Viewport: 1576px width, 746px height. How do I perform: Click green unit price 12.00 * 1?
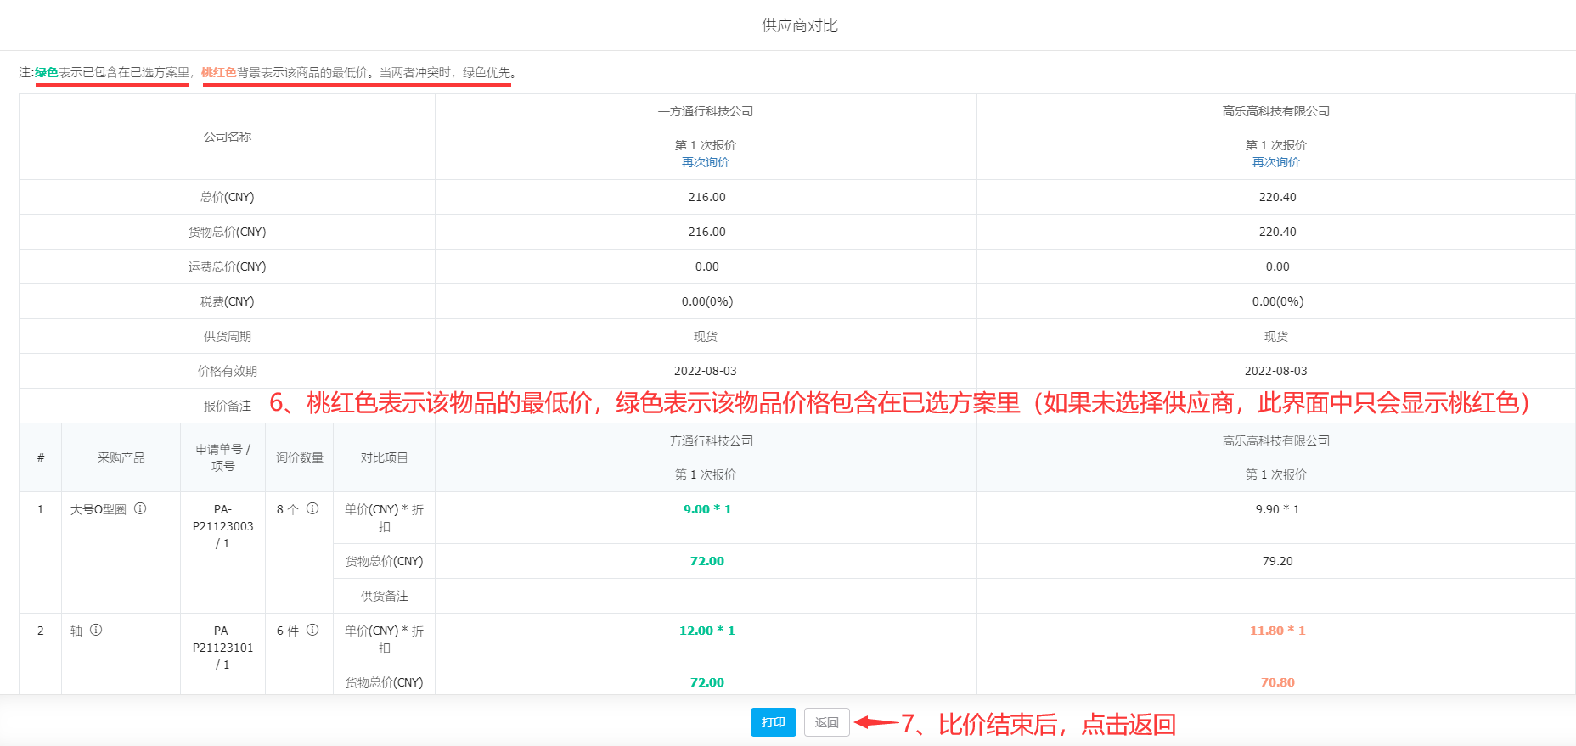(x=707, y=631)
